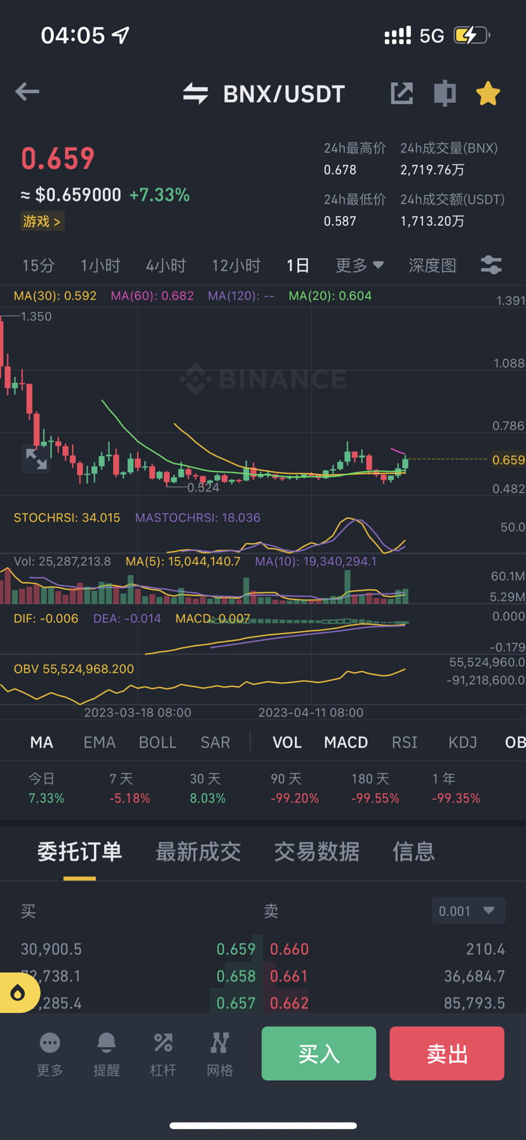The width and height of the screenshot is (526, 1140).
Task: Toggle the VOL sub-indicator
Action: pos(287,742)
